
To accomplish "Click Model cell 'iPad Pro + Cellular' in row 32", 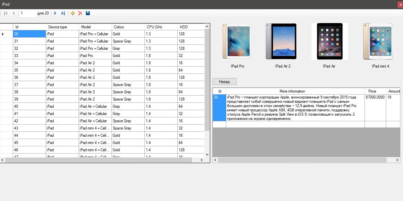I will point(95,48).
